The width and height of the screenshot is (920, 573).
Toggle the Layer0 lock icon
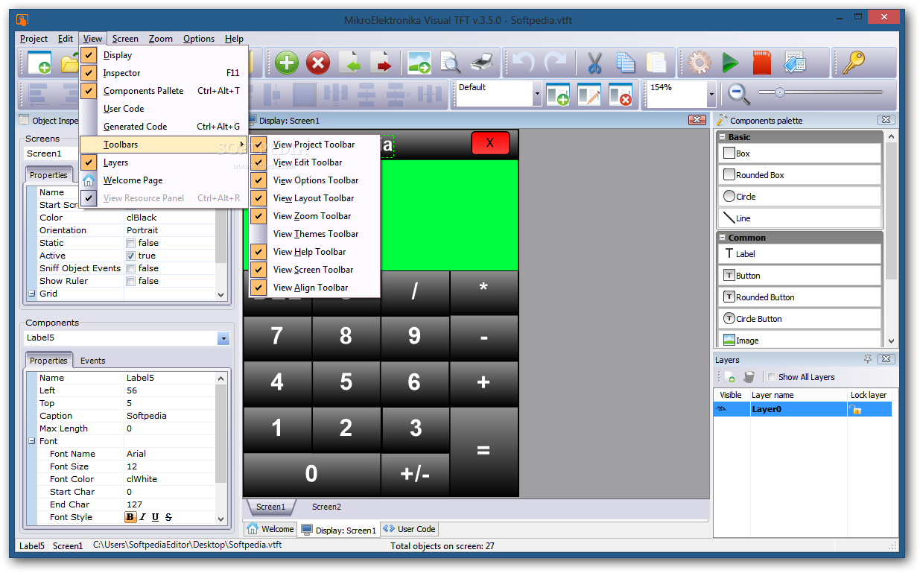click(x=856, y=410)
